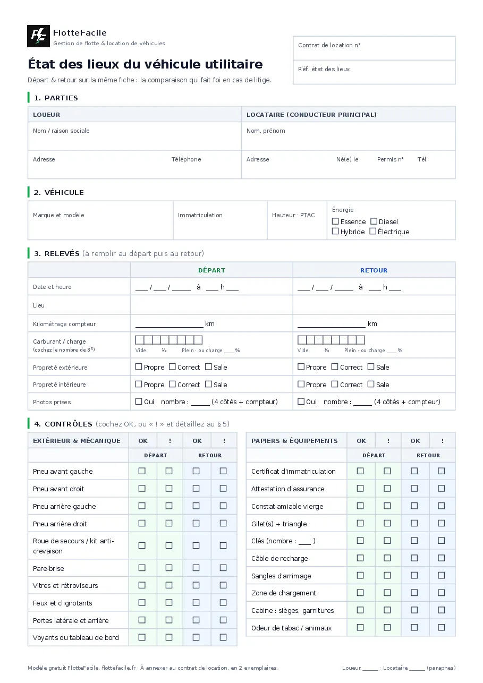Click the Marque et modèle field

pos(100,220)
